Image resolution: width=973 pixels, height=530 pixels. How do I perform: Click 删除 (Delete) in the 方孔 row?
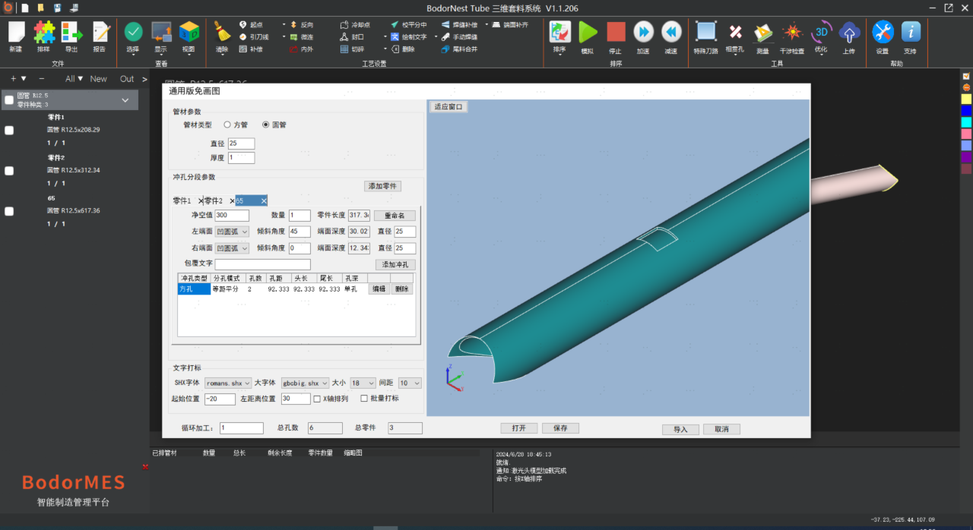click(401, 289)
